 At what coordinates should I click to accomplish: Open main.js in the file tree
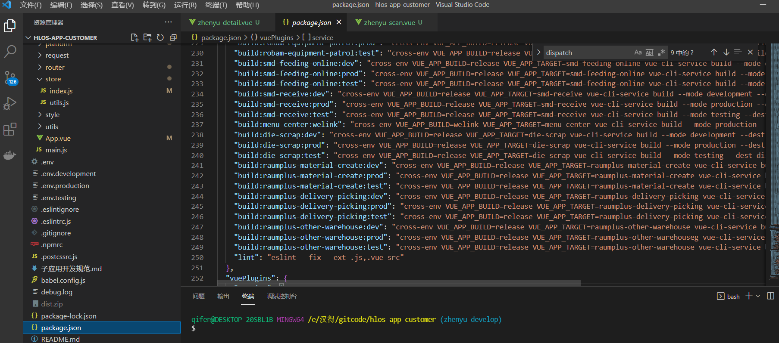(56, 150)
